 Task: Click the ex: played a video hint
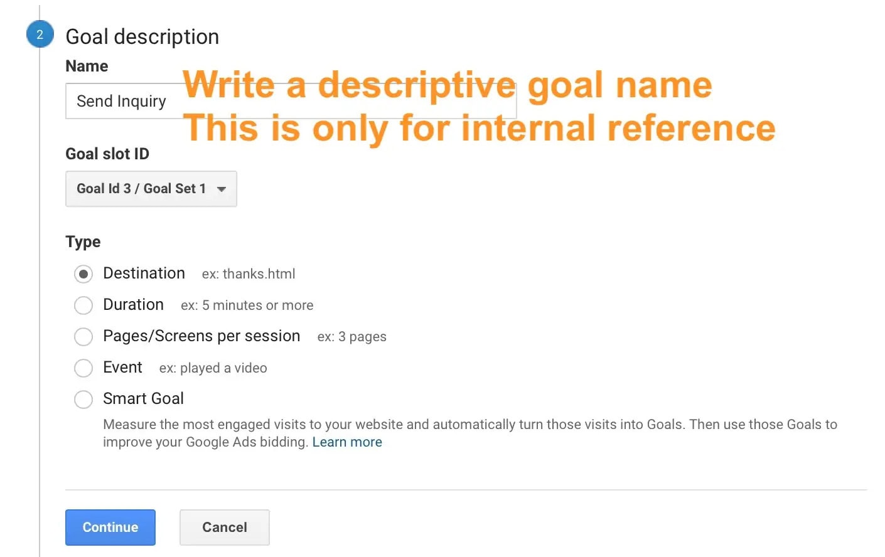coord(213,368)
